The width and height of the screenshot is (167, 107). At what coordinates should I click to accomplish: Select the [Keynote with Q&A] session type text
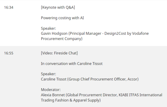[x=58, y=7]
